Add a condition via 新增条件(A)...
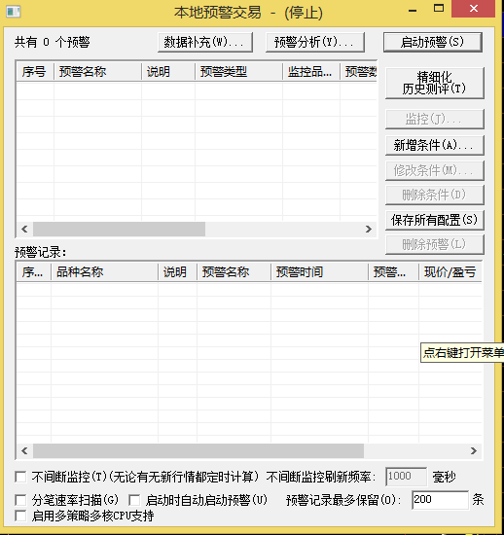The height and width of the screenshot is (535, 504). [x=435, y=145]
